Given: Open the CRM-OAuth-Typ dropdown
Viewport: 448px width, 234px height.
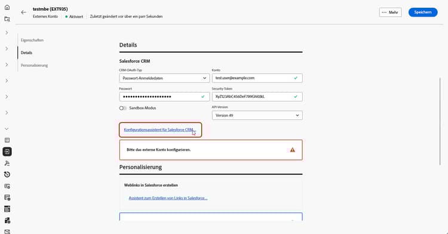Looking at the screenshot, I should (164, 78).
